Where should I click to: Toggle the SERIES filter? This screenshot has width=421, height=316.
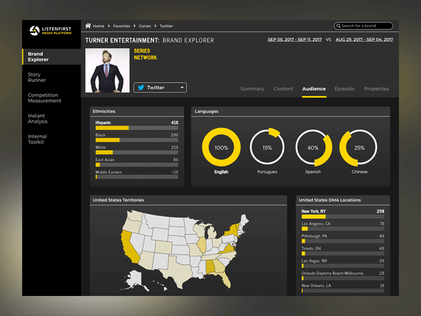(142, 51)
